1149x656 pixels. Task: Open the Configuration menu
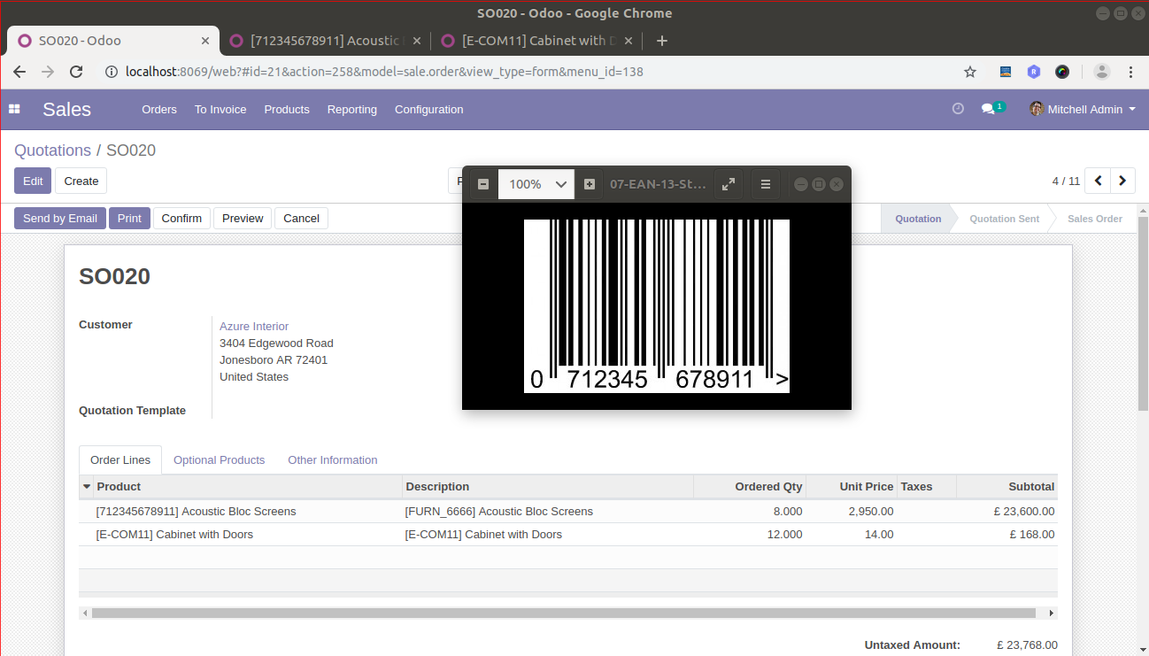(429, 109)
